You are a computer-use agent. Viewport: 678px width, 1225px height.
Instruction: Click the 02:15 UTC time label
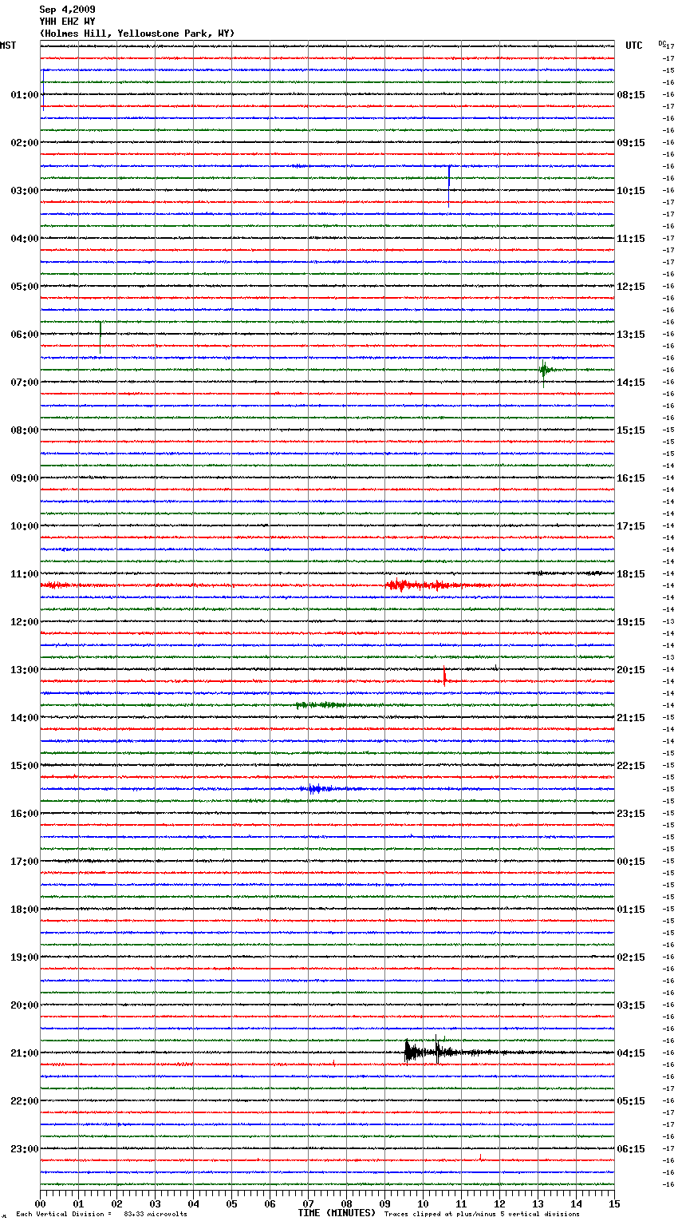click(631, 957)
